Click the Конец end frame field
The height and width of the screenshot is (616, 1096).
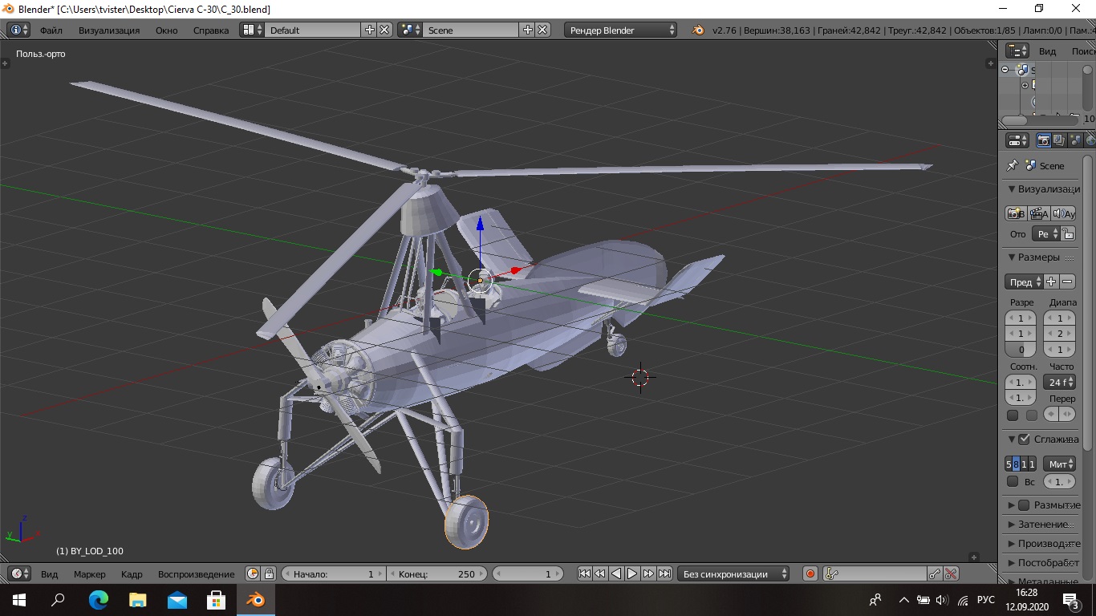point(437,573)
